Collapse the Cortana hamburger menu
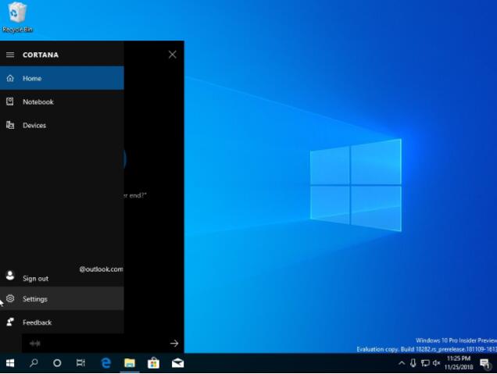This screenshot has height=374, width=497. tap(10, 55)
